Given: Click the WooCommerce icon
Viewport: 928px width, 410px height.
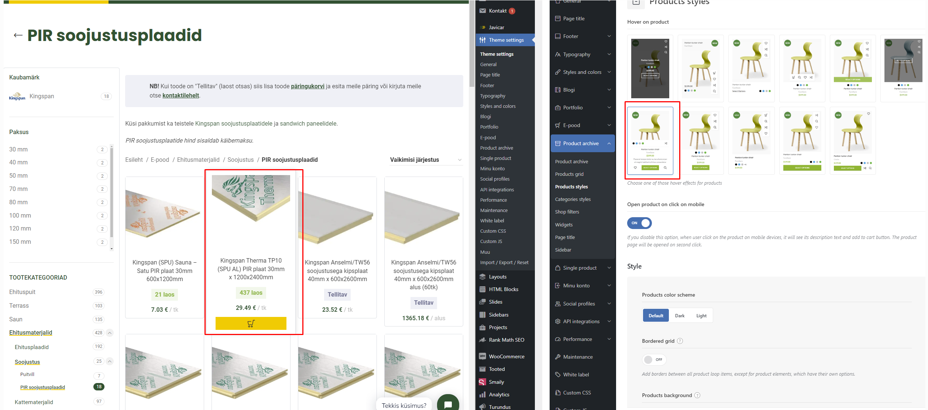Looking at the screenshot, I should click(x=482, y=356).
